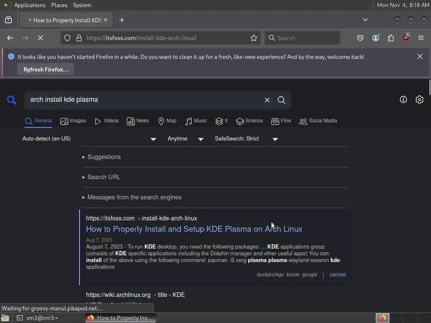This screenshot has height=323, width=431.
Task: Open a new browser tab
Action: pos(122,20)
